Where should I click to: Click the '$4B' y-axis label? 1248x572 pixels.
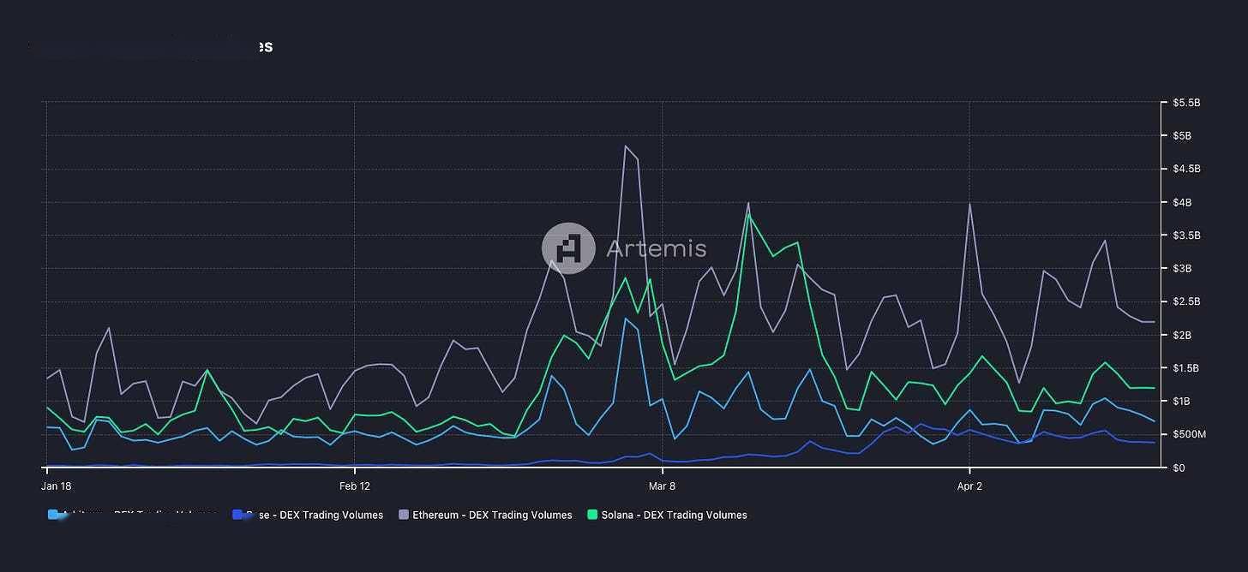1181,203
